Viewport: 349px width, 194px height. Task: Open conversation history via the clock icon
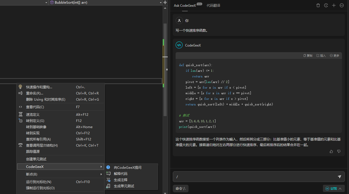pyautogui.click(x=326, y=5)
